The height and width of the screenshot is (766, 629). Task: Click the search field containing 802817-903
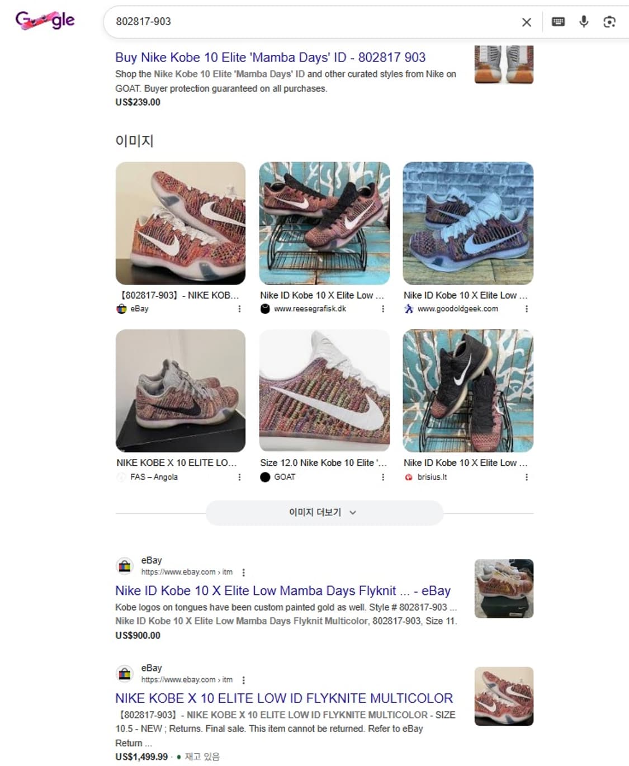(x=313, y=22)
